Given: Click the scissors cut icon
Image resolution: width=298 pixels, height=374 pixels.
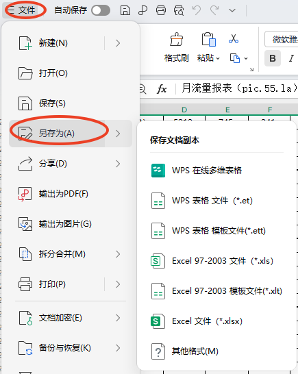Looking at the screenshot, I should click(x=234, y=38).
